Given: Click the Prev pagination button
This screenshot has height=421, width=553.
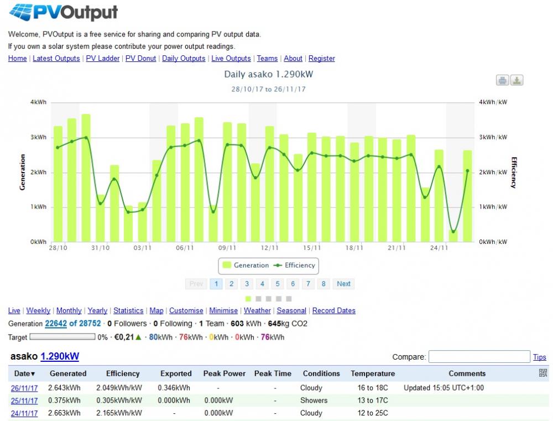Looking at the screenshot, I should click(196, 284).
